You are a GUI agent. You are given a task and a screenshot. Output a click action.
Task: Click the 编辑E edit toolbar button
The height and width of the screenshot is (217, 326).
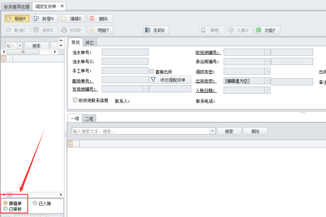pyautogui.click(x=72, y=19)
